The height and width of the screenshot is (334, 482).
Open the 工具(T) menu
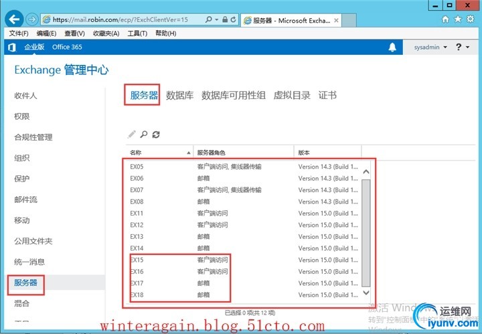(137, 33)
